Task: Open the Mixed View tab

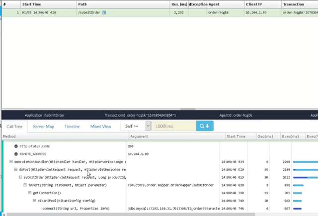Action: pyautogui.click(x=101, y=127)
